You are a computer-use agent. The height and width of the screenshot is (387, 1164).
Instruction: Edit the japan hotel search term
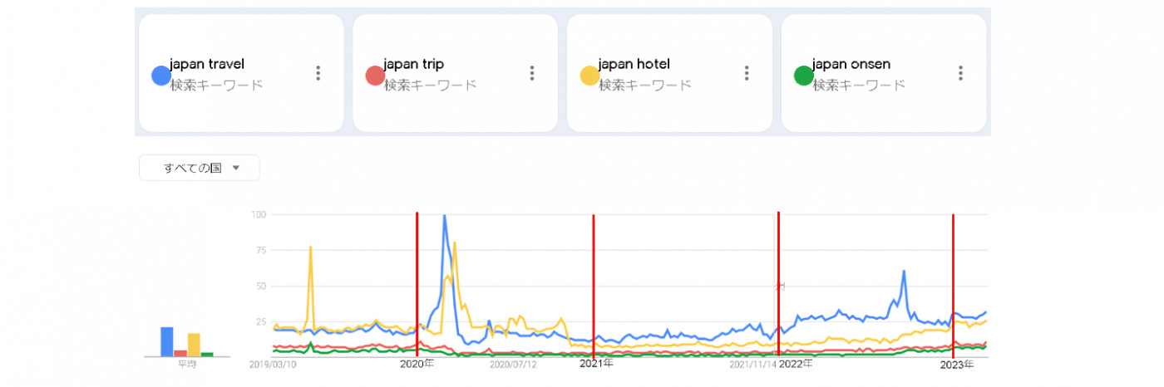[634, 64]
